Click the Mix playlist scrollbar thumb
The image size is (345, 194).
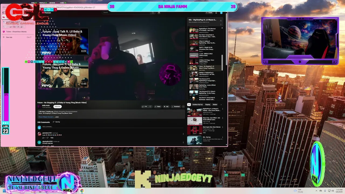pos(222,63)
